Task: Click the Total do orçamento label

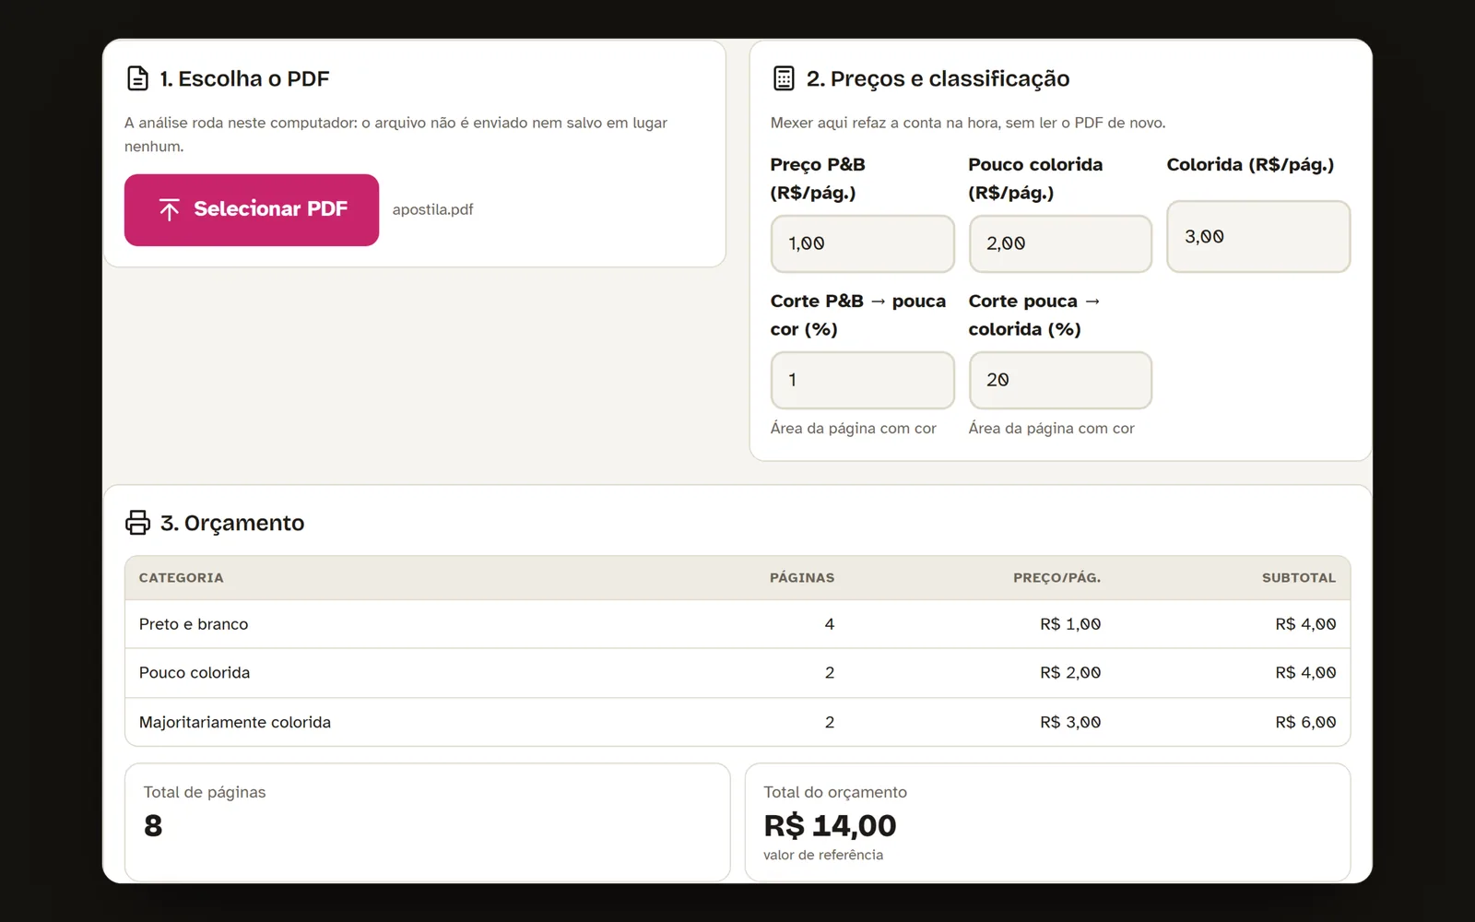Action: click(x=835, y=793)
